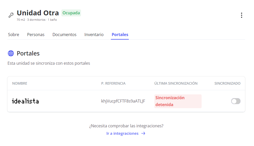Enable the idealista Sincronizado toggle

(x=236, y=101)
